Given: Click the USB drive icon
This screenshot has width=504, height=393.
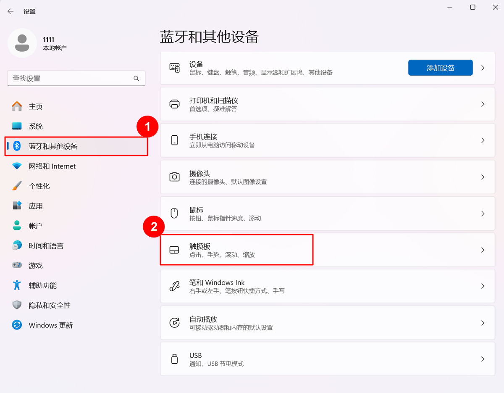Looking at the screenshot, I should click(174, 359).
